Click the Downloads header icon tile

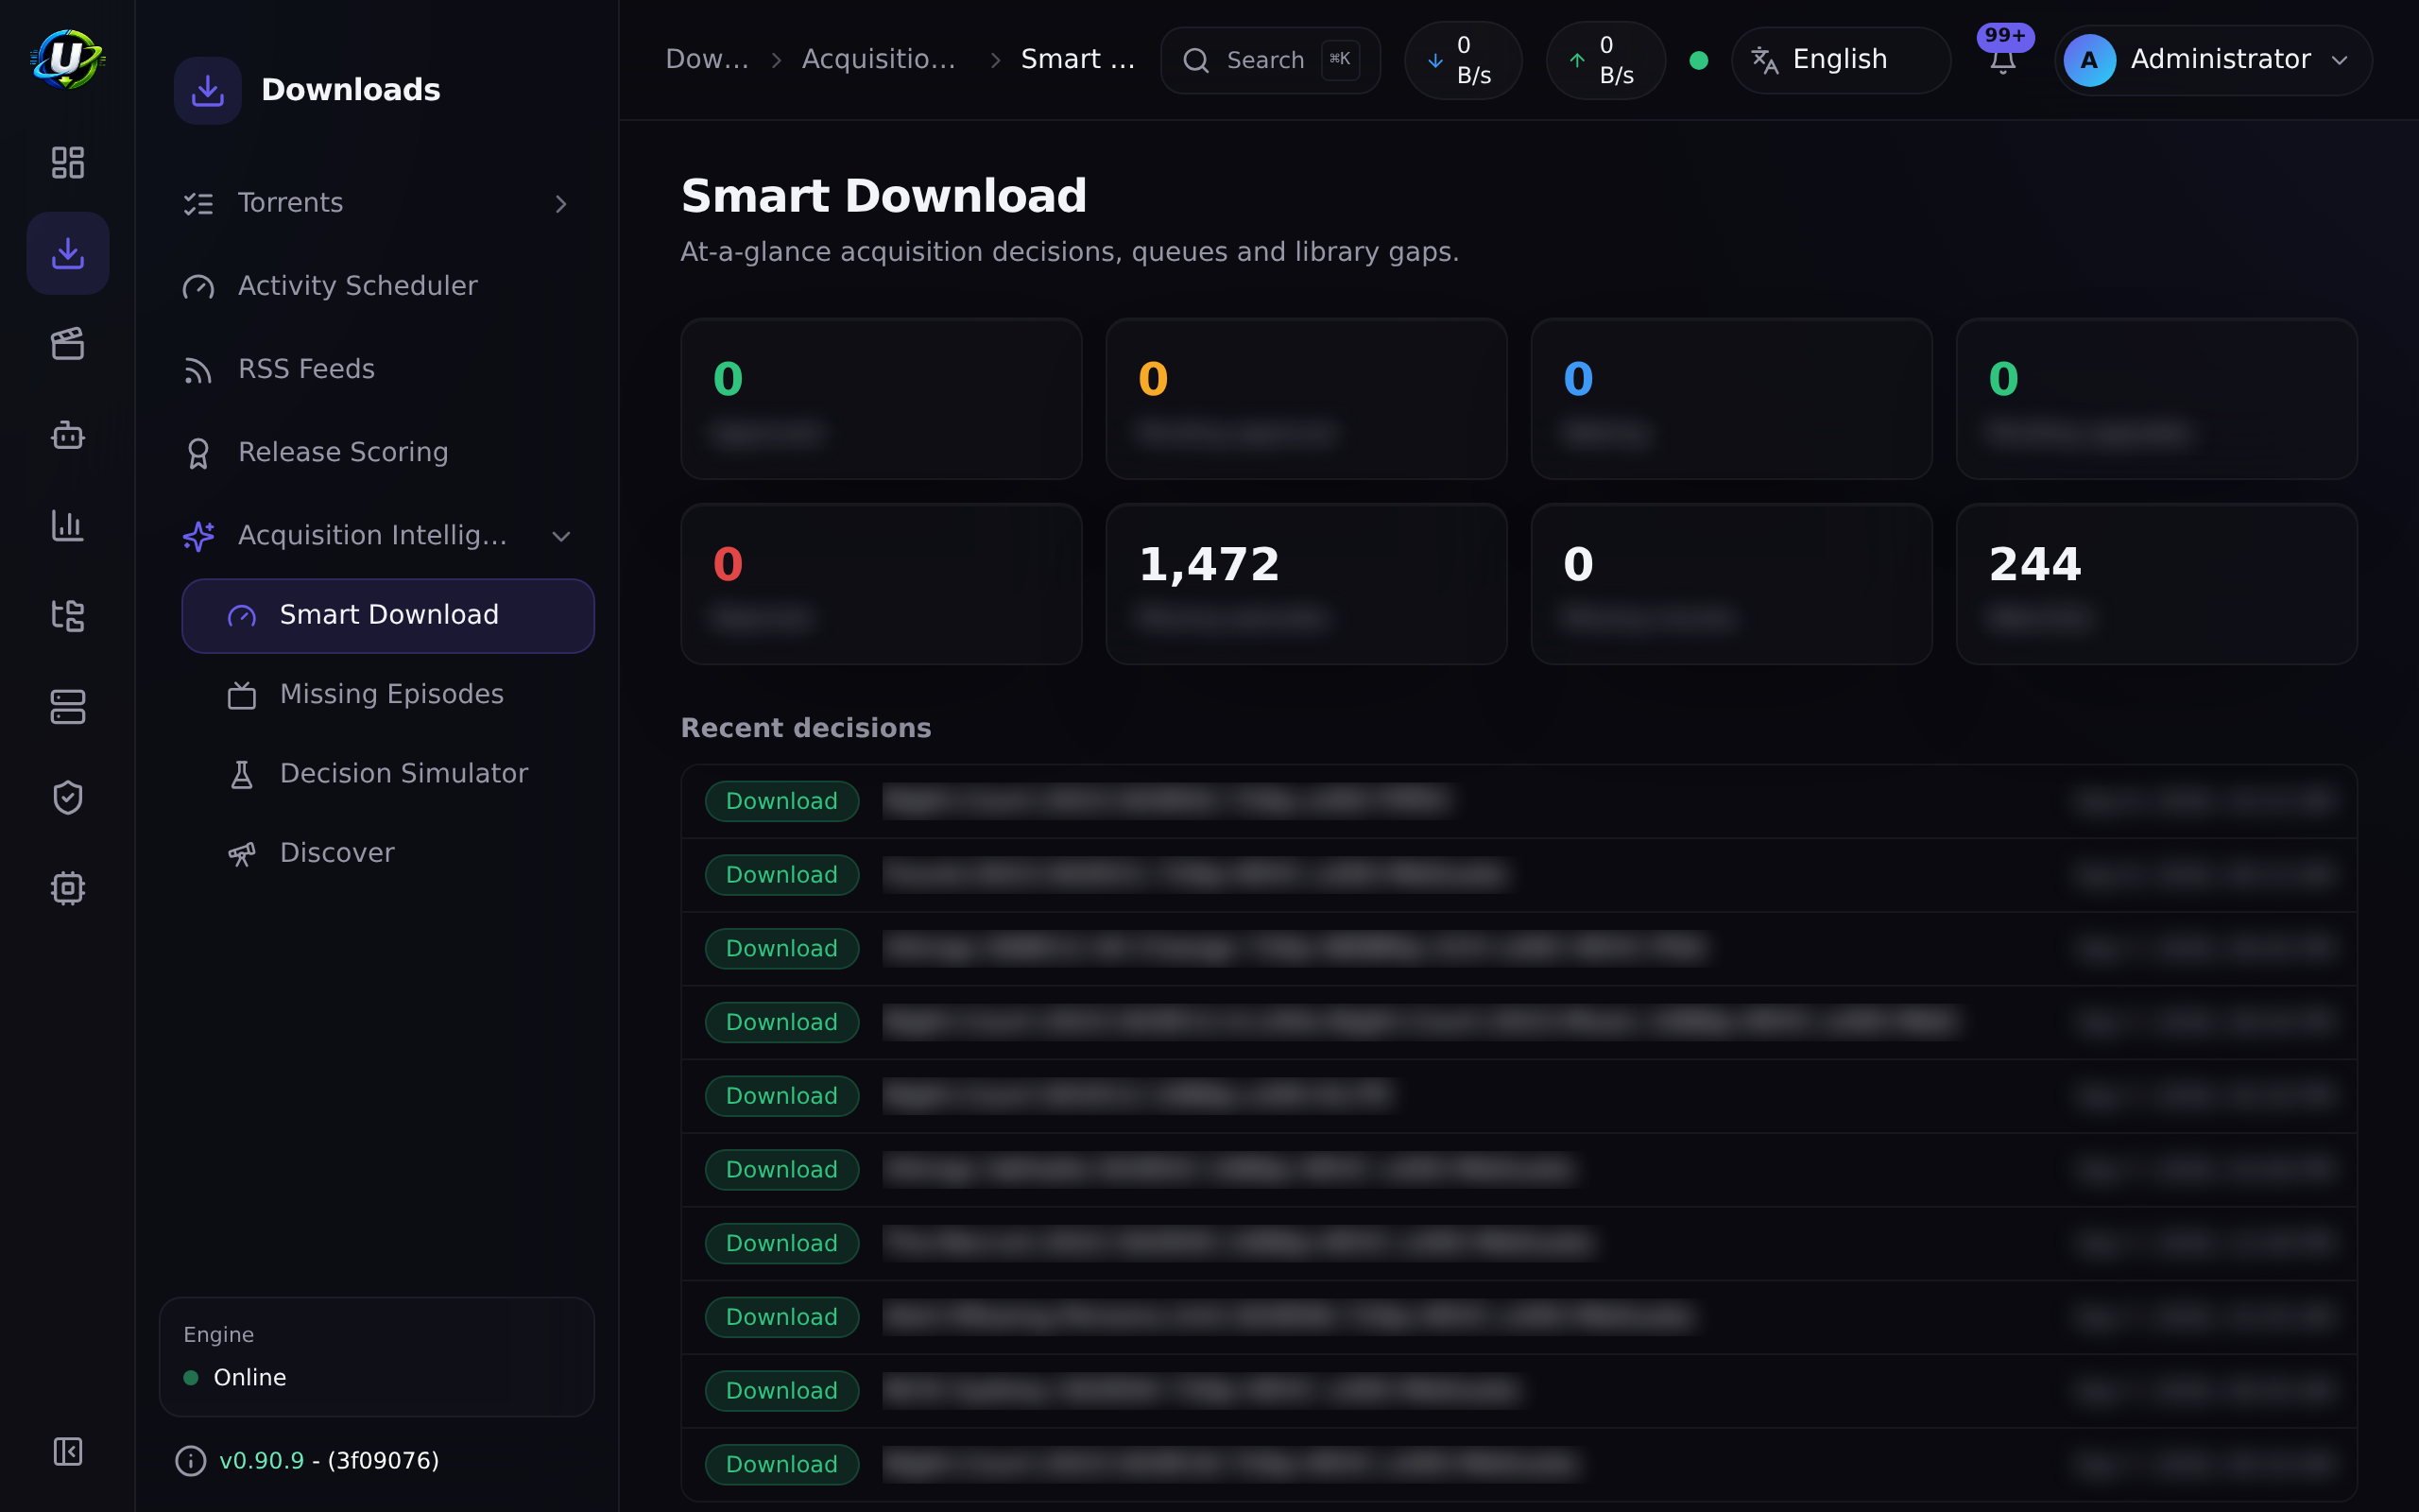(x=207, y=90)
